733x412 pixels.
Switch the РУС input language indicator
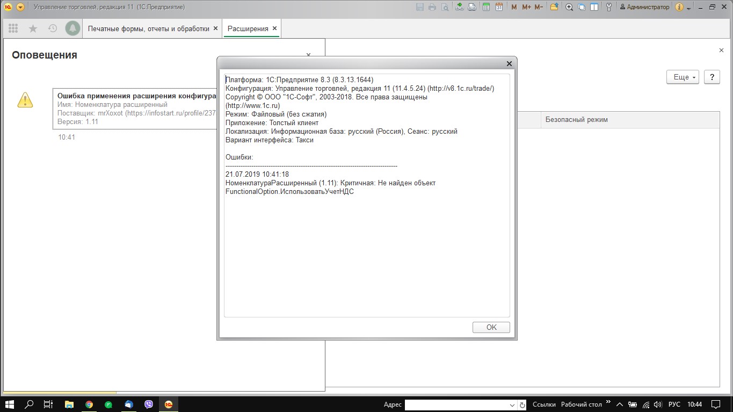click(x=674, y=404)
